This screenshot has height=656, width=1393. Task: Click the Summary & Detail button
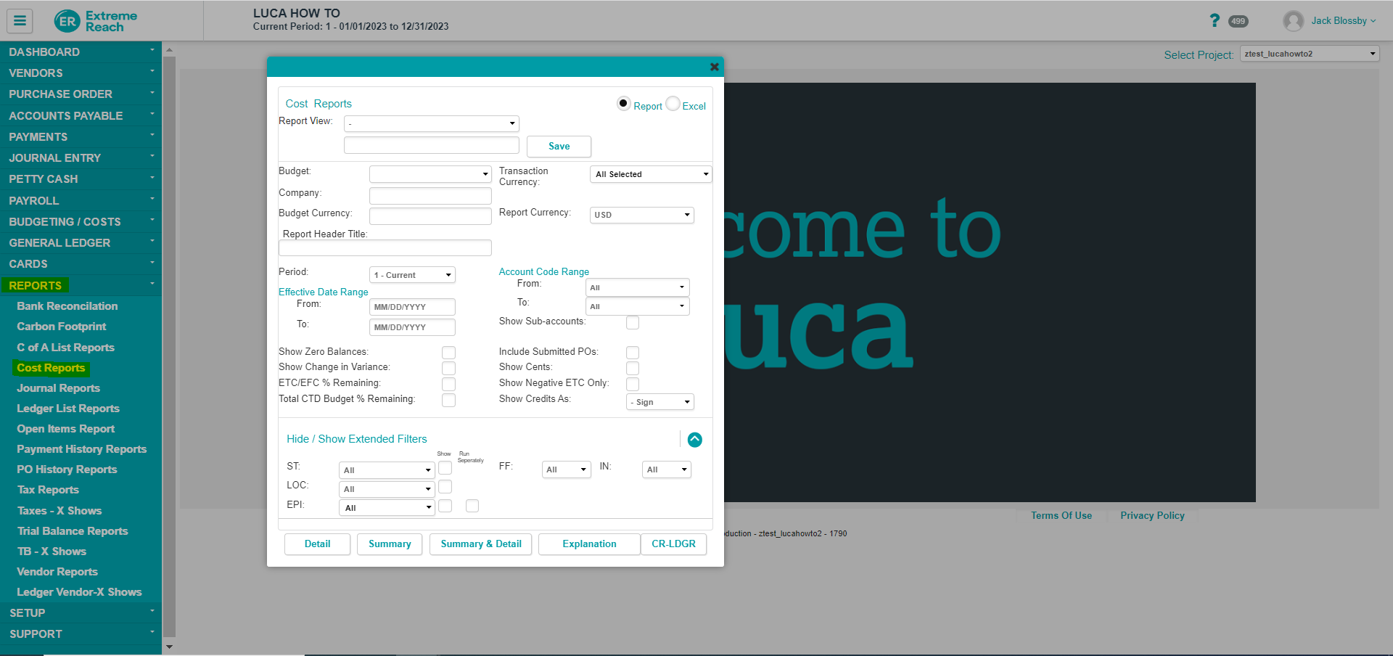[480, 544]
